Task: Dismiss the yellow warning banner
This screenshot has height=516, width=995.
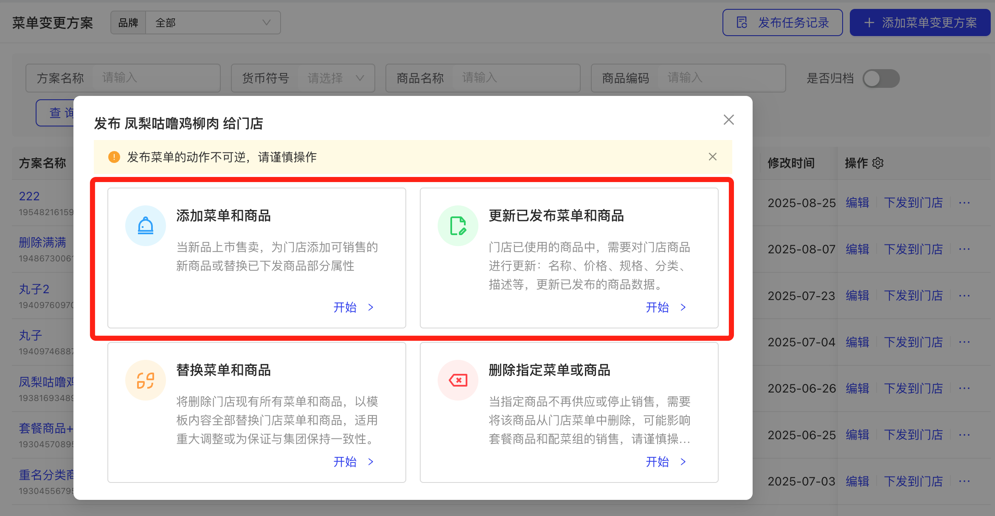Action: coord(712,157)
